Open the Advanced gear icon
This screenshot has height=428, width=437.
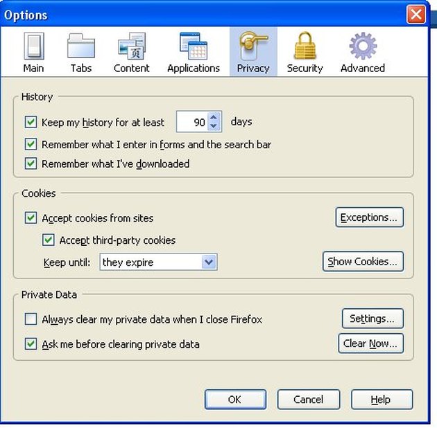pyautogui.click(x=363, y=46)
